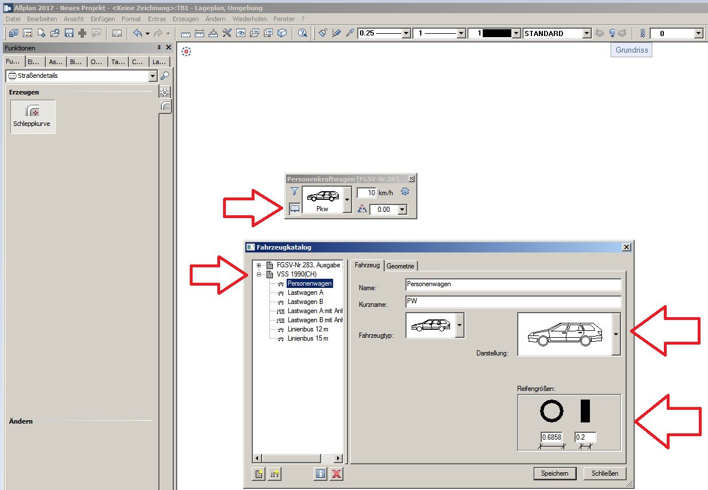This screenshot has height=490, width=708.
Task: Open the Darstellung dropdown arrow
Action: coord(615,334)
